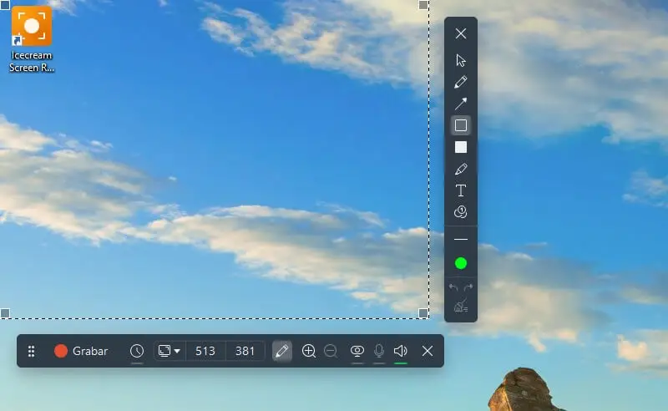Open the capture area dropdown

[170, 352]
